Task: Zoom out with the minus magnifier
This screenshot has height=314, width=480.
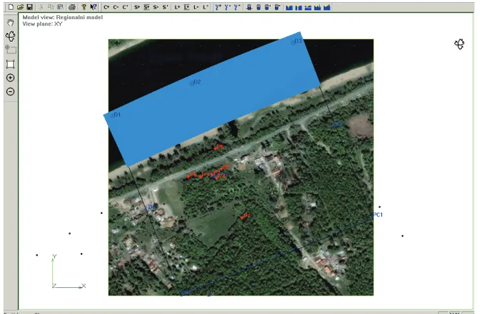Action: (10, 91)
